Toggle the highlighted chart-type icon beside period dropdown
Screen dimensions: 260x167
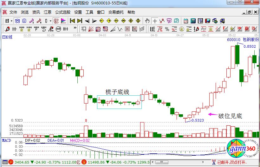pyautogui.click(x=17, y=21)
